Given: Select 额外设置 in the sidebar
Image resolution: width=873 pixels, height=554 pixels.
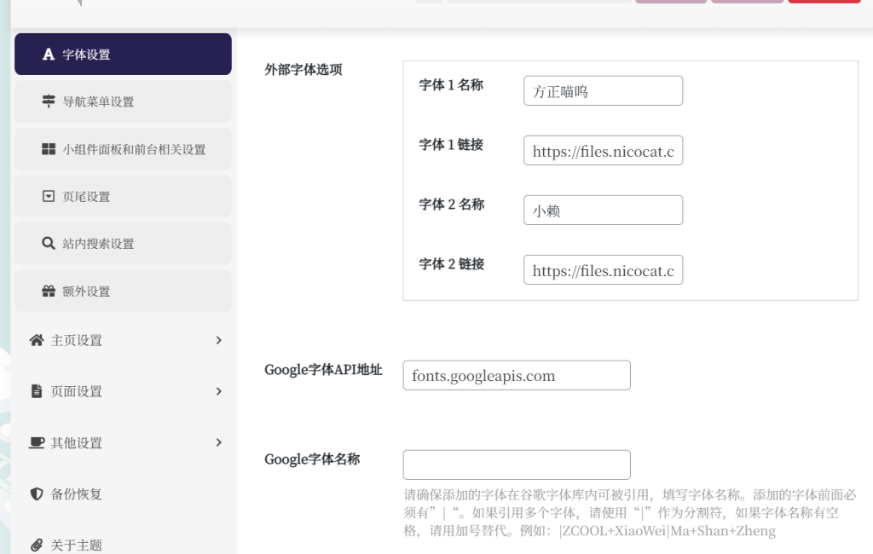Looking at the screenshot, I should point(123,291).
